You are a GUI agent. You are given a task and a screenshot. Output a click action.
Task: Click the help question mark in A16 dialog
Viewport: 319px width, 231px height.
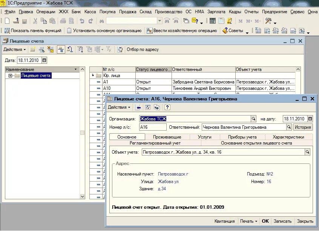coord(167,107)
